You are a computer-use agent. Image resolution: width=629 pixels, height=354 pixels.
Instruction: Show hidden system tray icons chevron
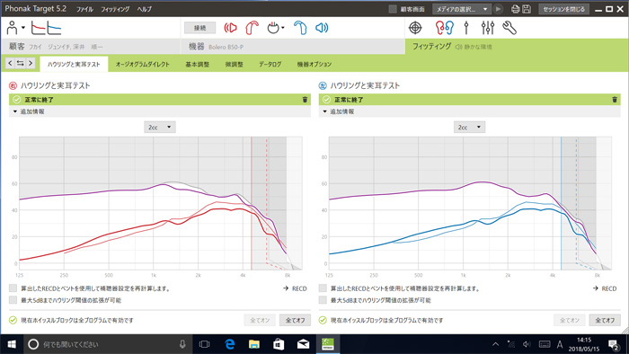coord(496,344)
